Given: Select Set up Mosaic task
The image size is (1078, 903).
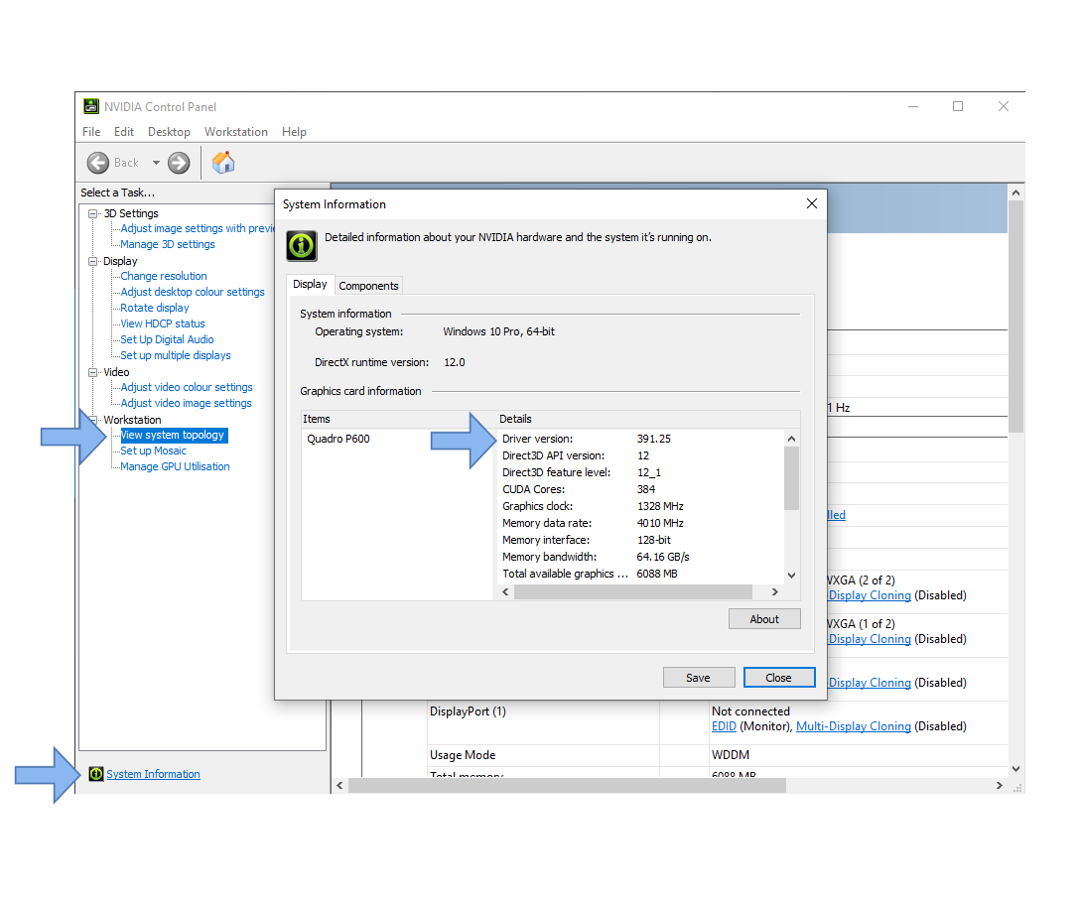Looking at the screenshot, I should 153,451.
